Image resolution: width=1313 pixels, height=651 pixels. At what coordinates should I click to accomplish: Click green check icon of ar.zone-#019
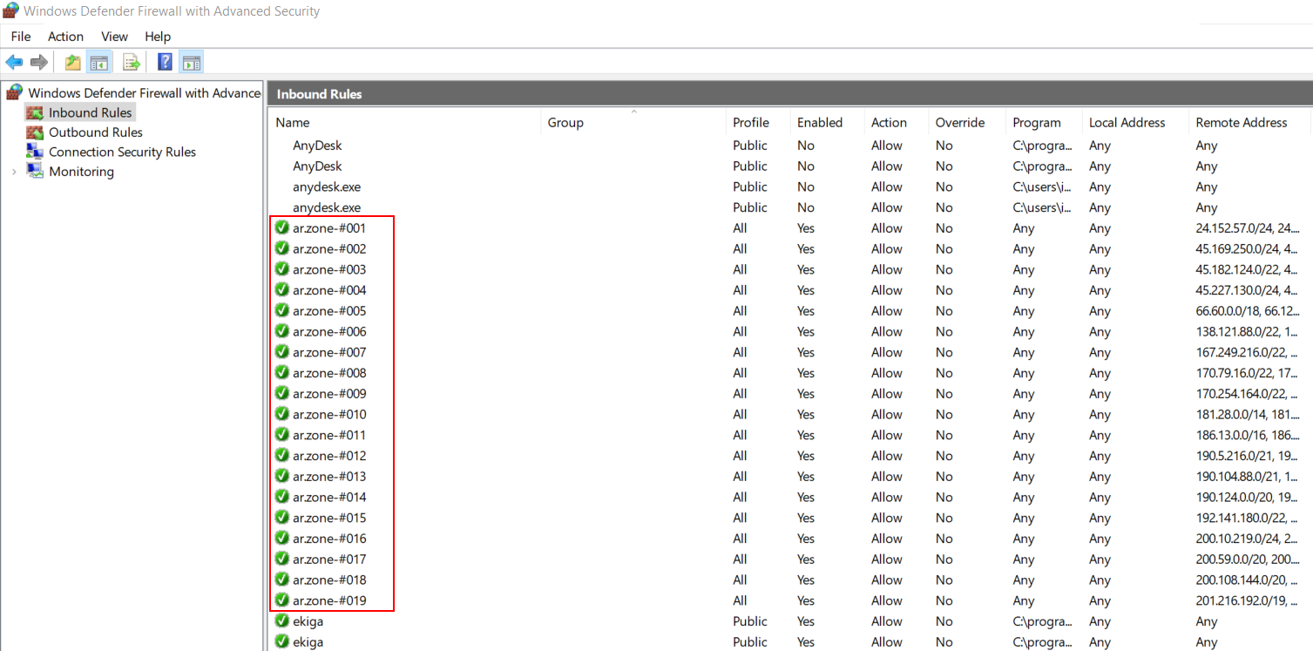tap(282, 600)
